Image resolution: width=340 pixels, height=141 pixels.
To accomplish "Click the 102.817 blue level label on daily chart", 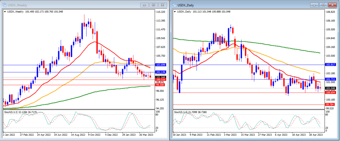I will (x=331, y=65).
